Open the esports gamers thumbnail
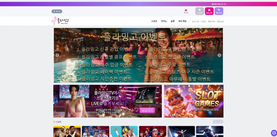This screenshot has height=137, width=277. 153,131
